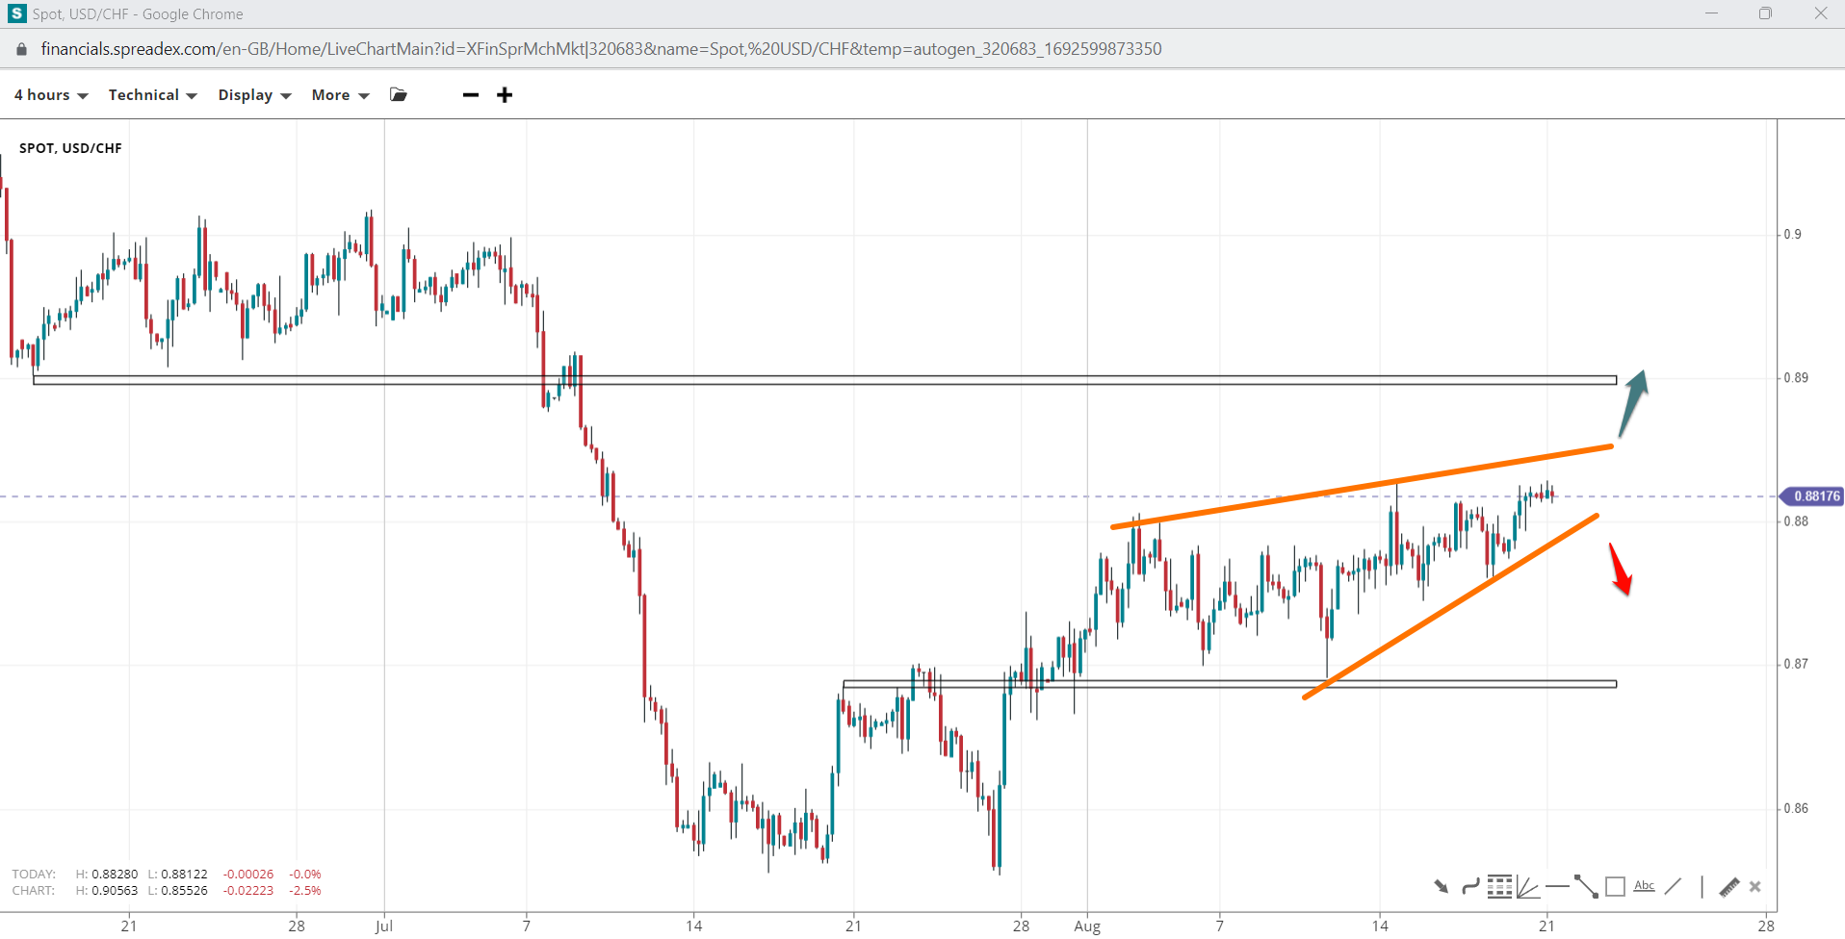The height and width of the screenshot is (939, 1845).
Task: Activate the ruler measure tool
Action: 1728,886
